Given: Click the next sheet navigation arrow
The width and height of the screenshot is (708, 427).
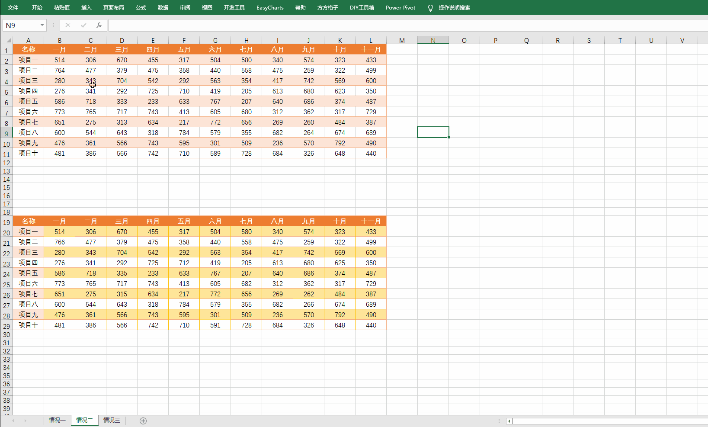Looking at the screenshot, I should pyautogui.click(x=25, y=421).
